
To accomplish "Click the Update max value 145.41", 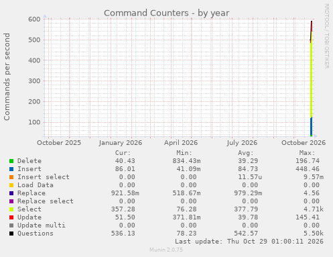I will click(x=308, y=217).
